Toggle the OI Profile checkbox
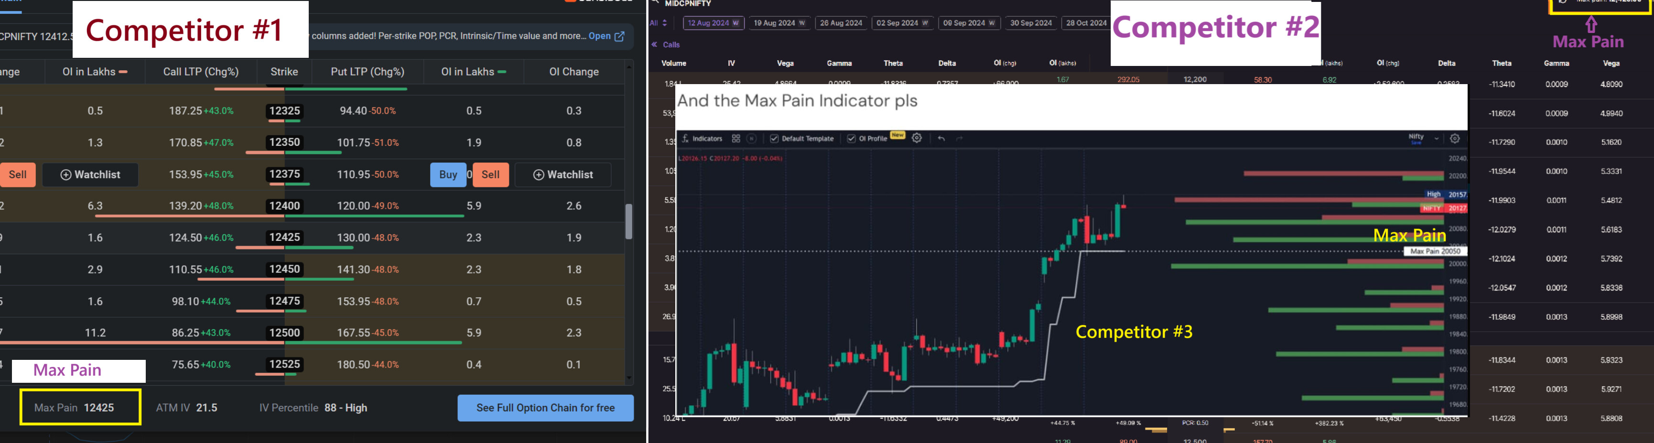Image resolution: width=1654 pixels, height=443 pixels. (x=852, y=139)
